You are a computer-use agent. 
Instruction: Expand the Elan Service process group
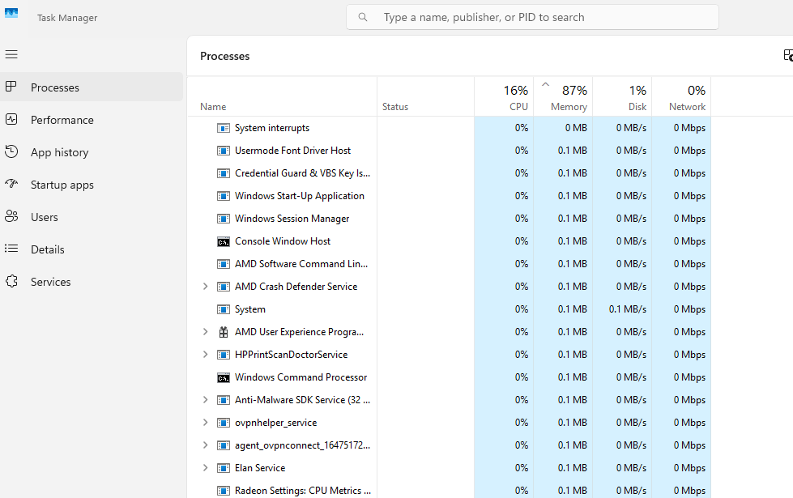tap(205, 468)
